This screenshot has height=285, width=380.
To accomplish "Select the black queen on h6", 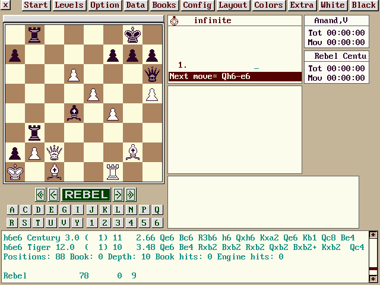I will click(x=152, y=74).
